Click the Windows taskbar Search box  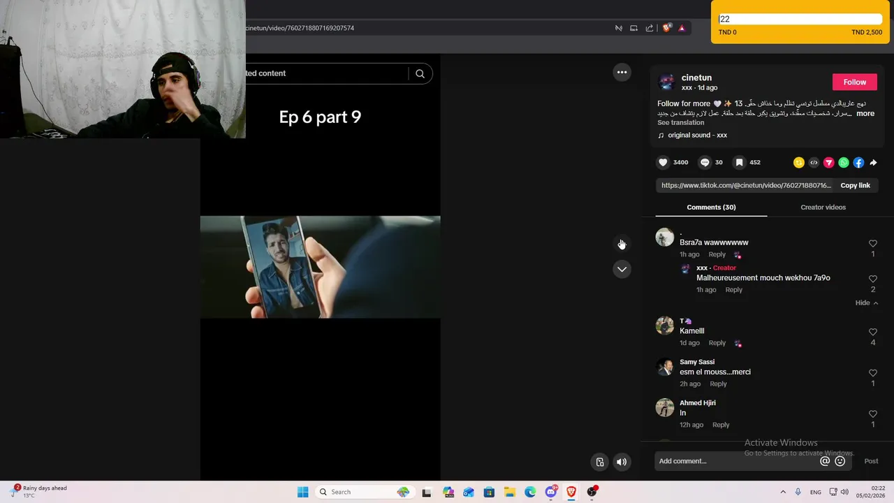[364, 492]
